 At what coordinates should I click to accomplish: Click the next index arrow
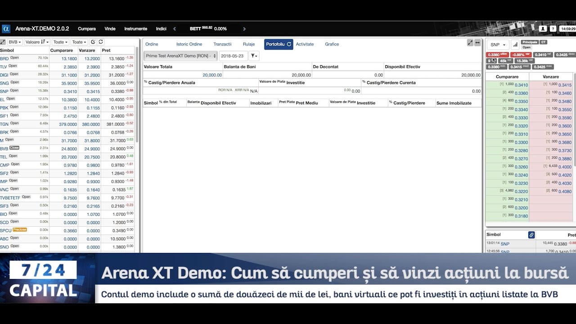click(244, 29)
